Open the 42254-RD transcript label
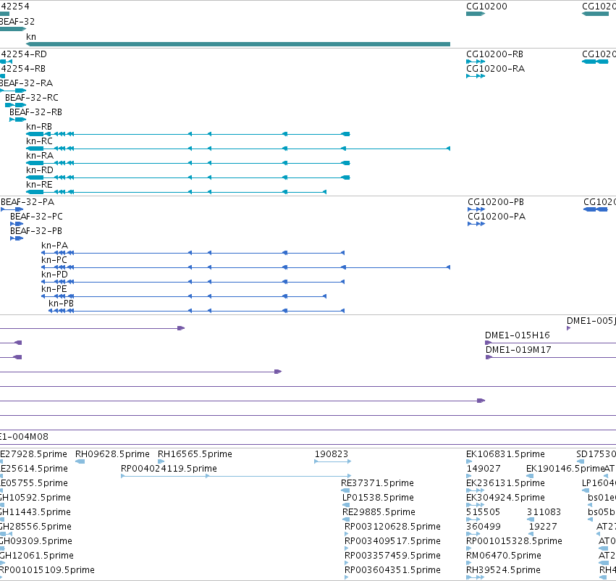Viewport: 616px width, 581px height. pos(24,54)
